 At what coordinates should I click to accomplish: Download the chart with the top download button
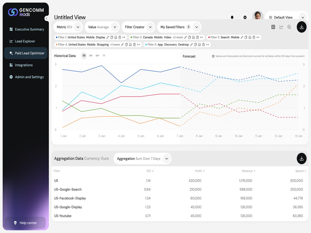pyautogui.click(x=301, y=27)
